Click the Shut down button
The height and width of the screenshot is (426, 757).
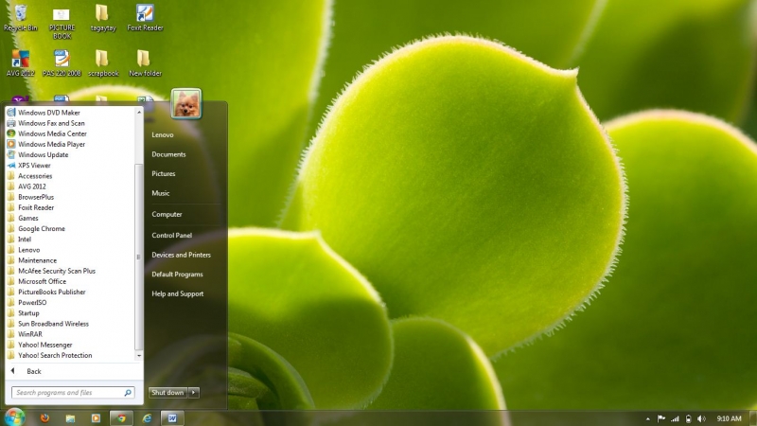(167, 392)
